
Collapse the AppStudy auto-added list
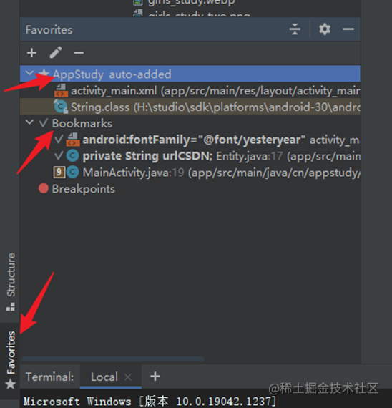(x=29, y=73)
